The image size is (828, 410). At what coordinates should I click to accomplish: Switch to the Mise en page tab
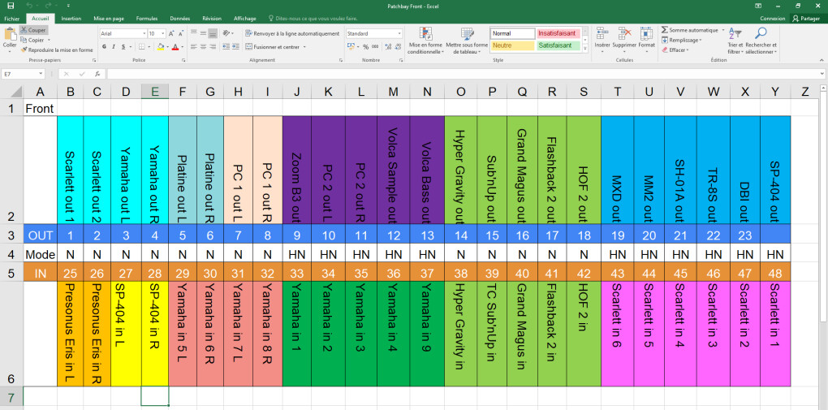[109, 19]
